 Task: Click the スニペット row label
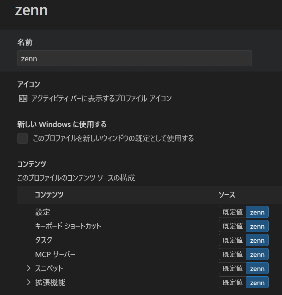click(49, 268)
